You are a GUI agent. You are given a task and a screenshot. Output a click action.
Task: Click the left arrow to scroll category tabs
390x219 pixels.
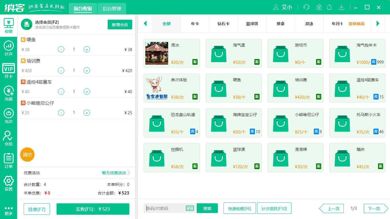click(145, 24)
